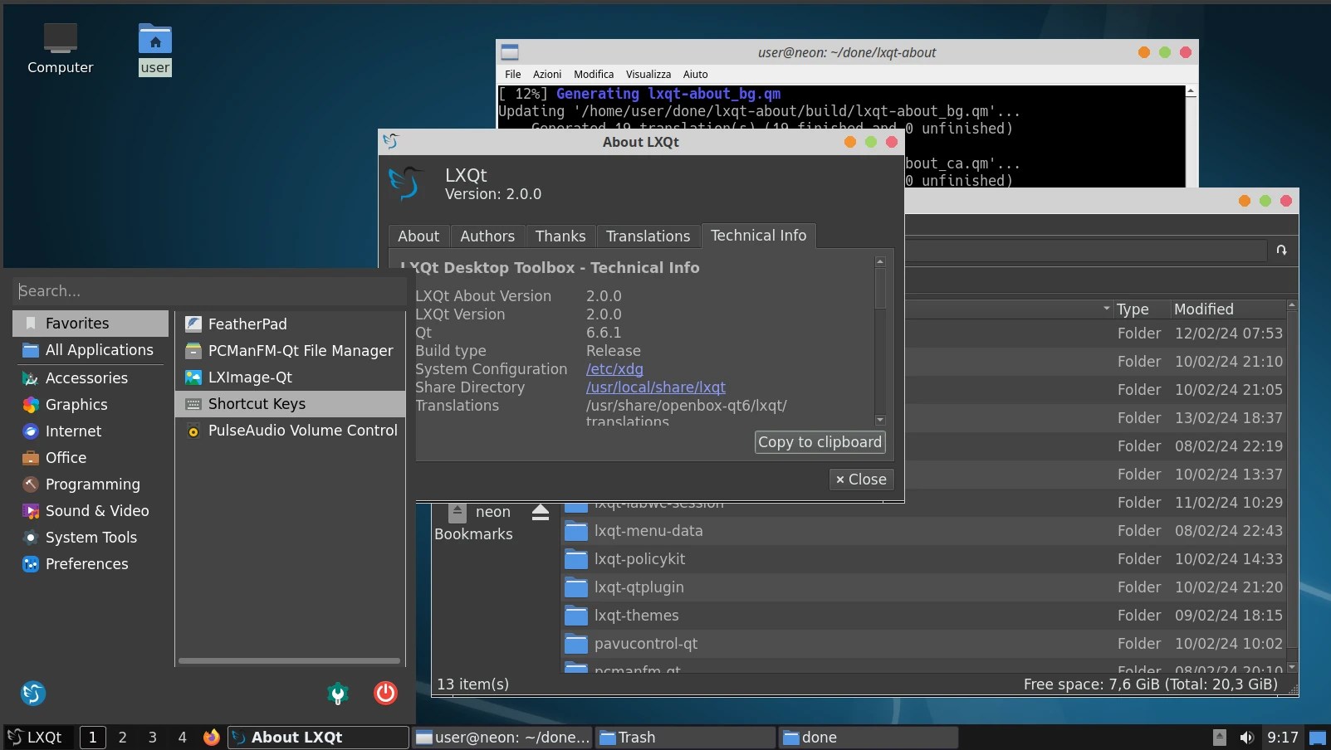Click the red power-off icon in the menu

[385, 694]
